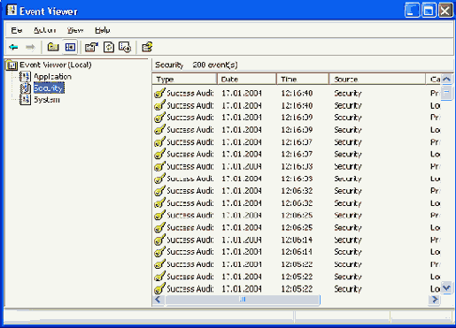Click the vertical scrollbar down arrow
456x328 pixels.
pyautogui.click(x=447, y=287)
